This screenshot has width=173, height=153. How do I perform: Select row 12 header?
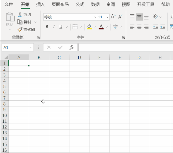tap(4, 127)
